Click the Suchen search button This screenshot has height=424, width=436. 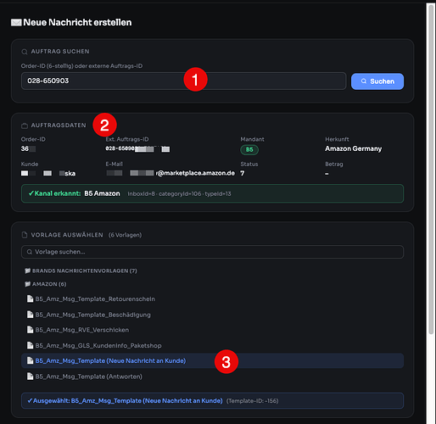(377, 81)
